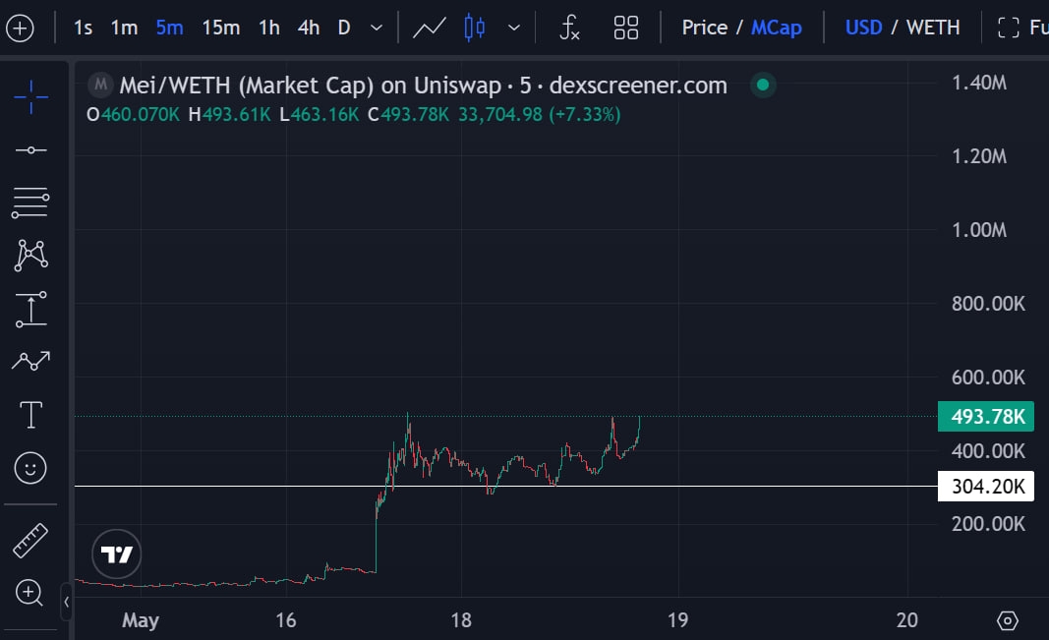Select the 1s timeframe
This screenshot has width=1049, height=640.
point(83,29)
